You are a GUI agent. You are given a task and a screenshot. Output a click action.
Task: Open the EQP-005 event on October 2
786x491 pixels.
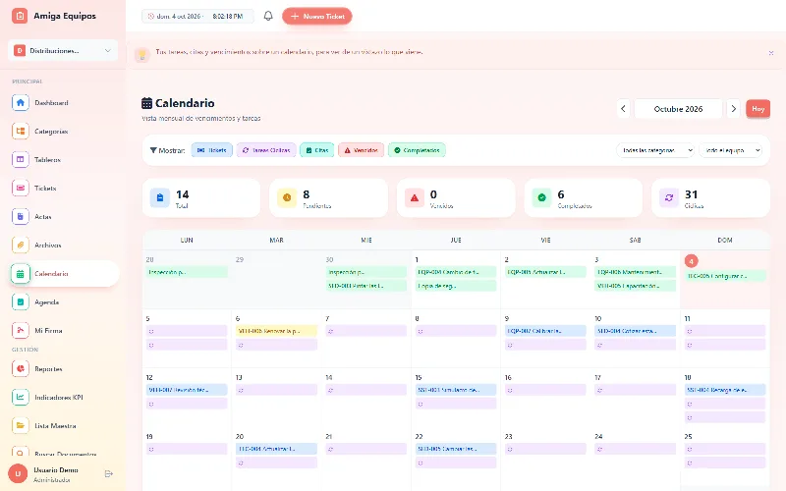point(545,272)
